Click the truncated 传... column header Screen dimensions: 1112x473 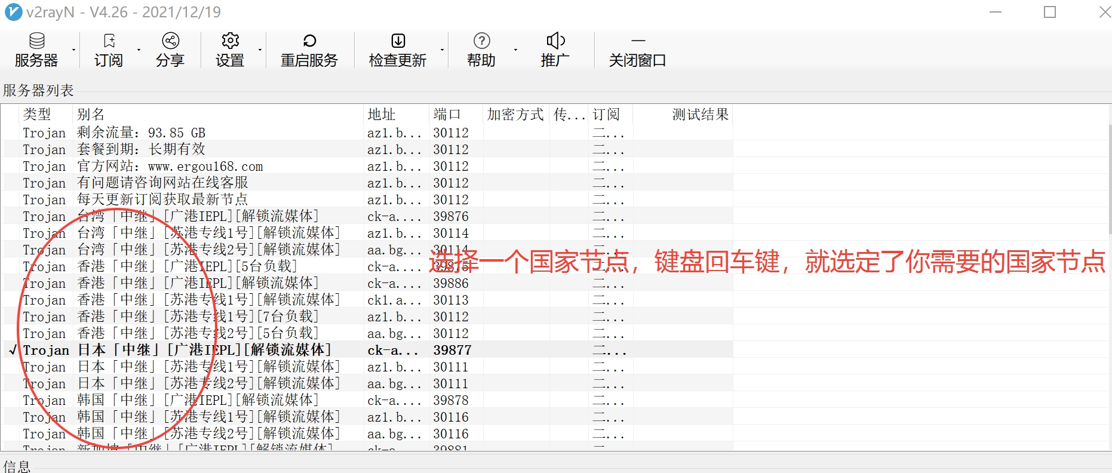pyautogui.click(x=569, y=114)
